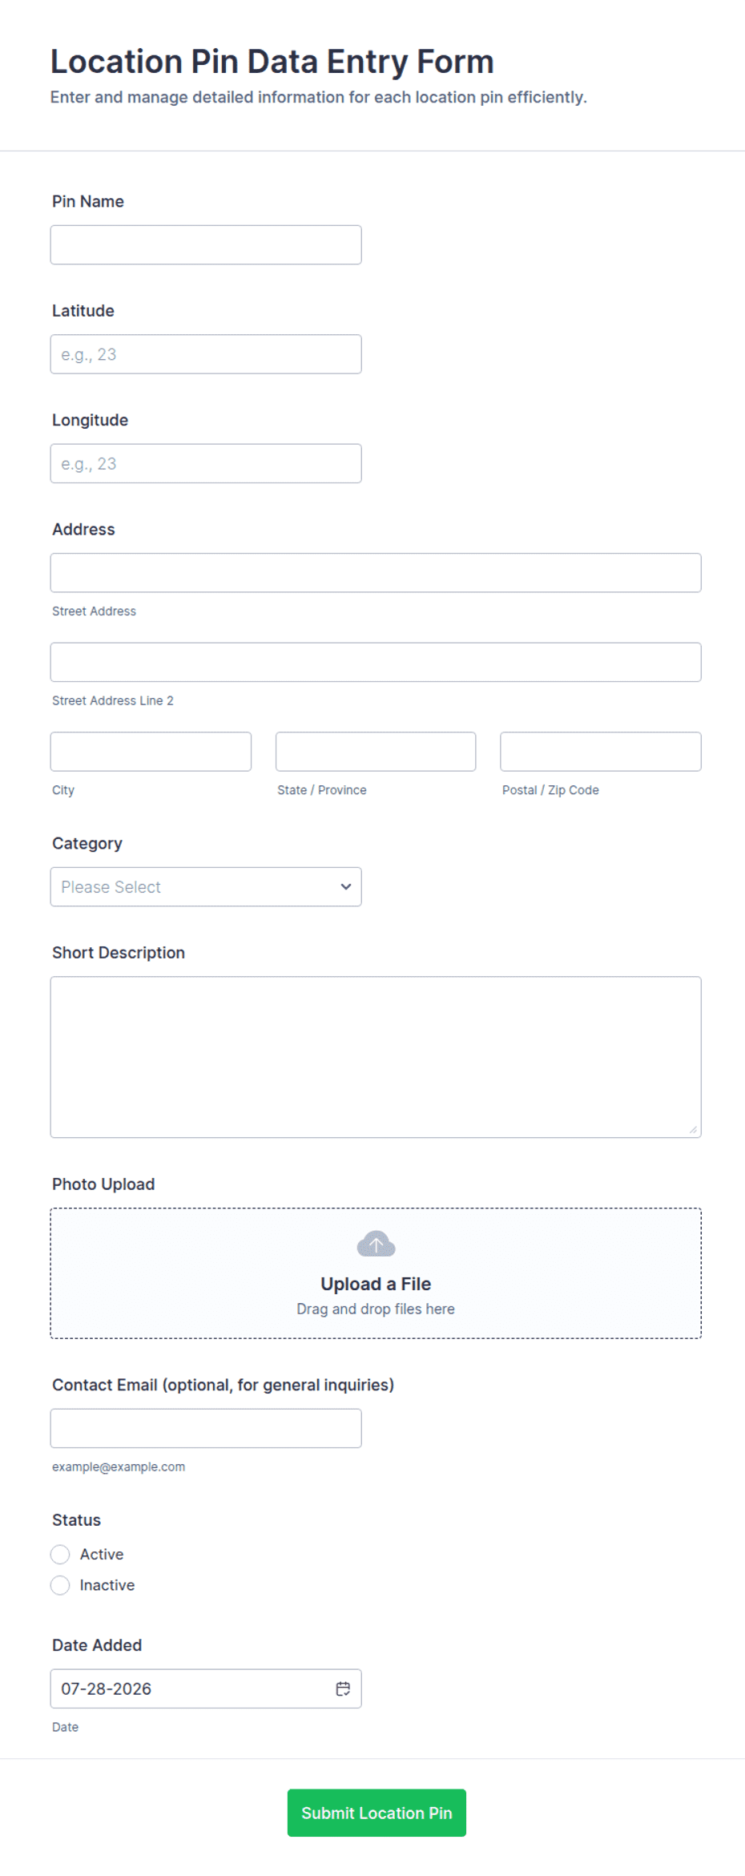The height and width of the screenshot is (1876, 745).
Task: Grab the Short Description resize handle
Action: (x=693, y=1129)
